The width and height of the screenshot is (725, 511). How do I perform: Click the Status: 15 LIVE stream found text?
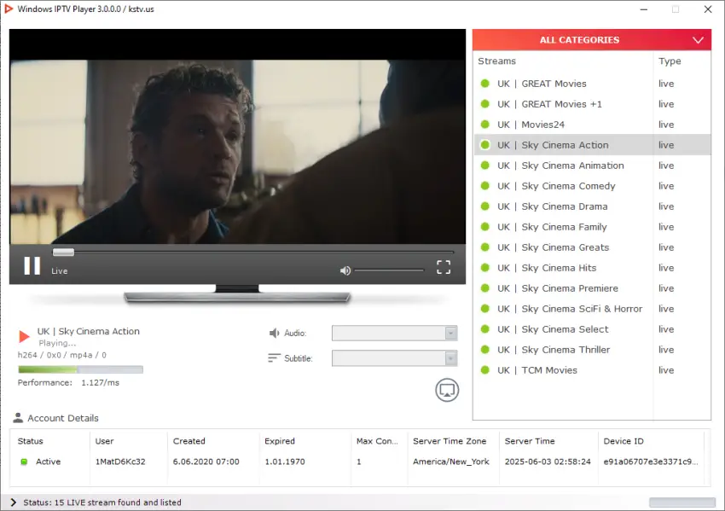(x=102, y=502)
